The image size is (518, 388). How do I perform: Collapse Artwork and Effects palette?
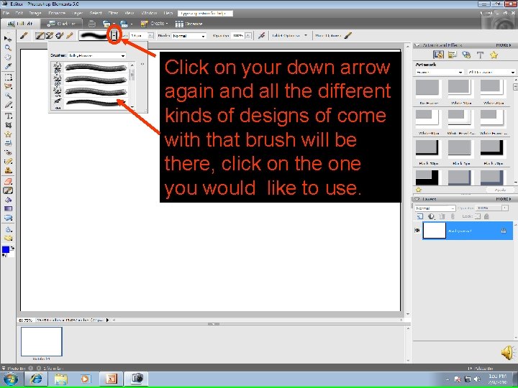point(417,45)
